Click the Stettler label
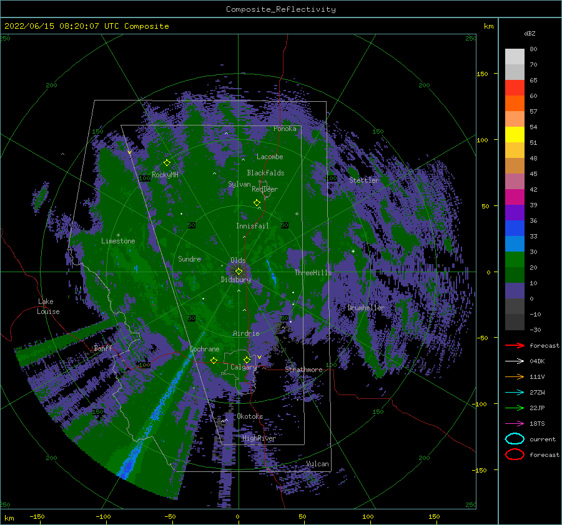The height and width of the screenshot is (525, 562). 364,180
